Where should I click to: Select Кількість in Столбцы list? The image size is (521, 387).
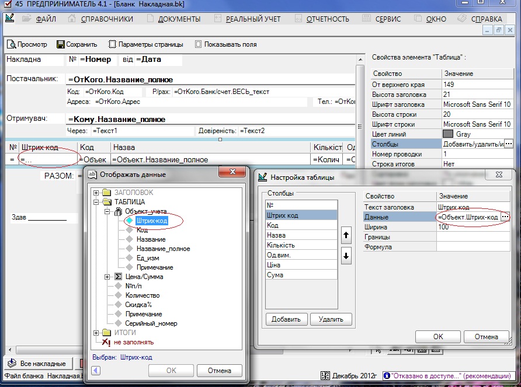pos(301,245)
